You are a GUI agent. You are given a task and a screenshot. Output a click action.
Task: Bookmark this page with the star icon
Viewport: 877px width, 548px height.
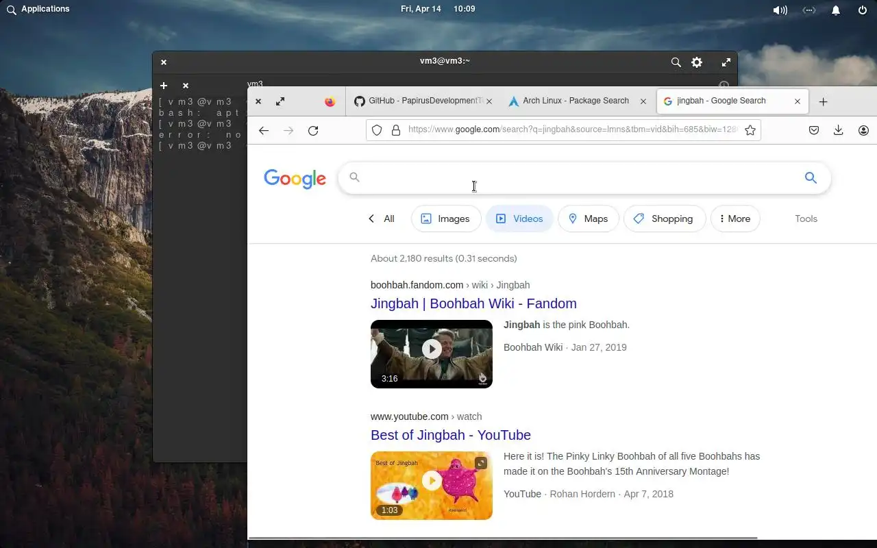pyautogui.click(x=750, y=130)
